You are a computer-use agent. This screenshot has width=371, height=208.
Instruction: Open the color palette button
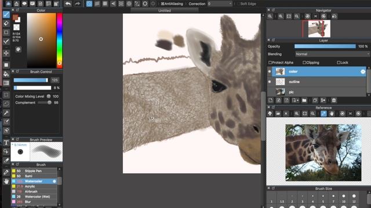(18, 50)
